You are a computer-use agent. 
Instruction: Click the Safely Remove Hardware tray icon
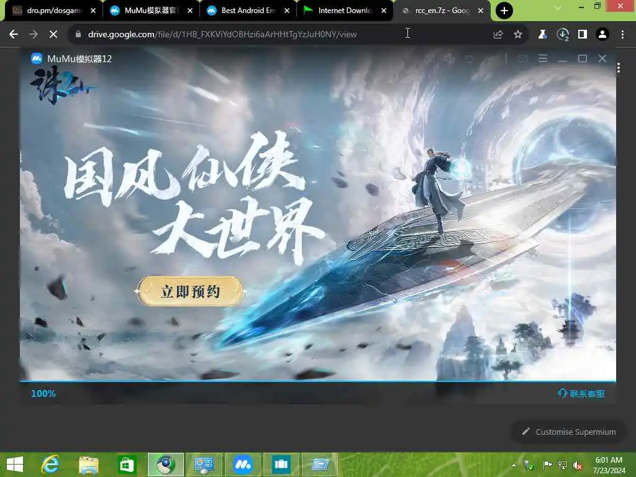click(529, 465)
